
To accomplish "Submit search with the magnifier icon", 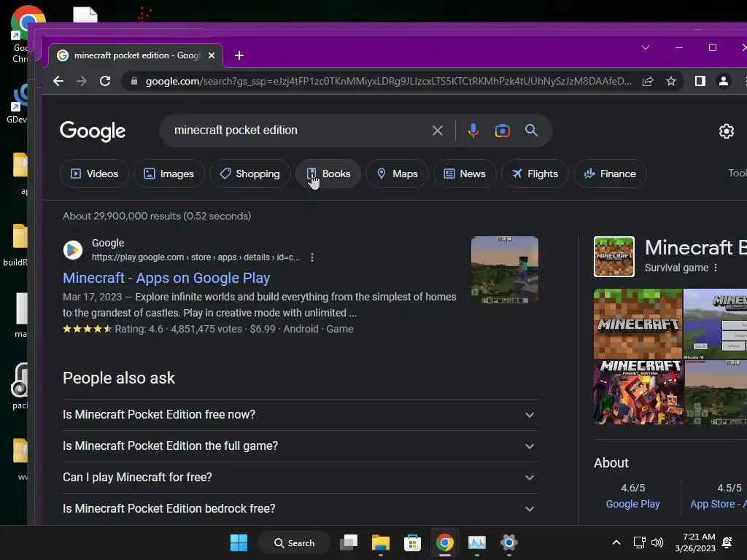I will pos(531,131).
